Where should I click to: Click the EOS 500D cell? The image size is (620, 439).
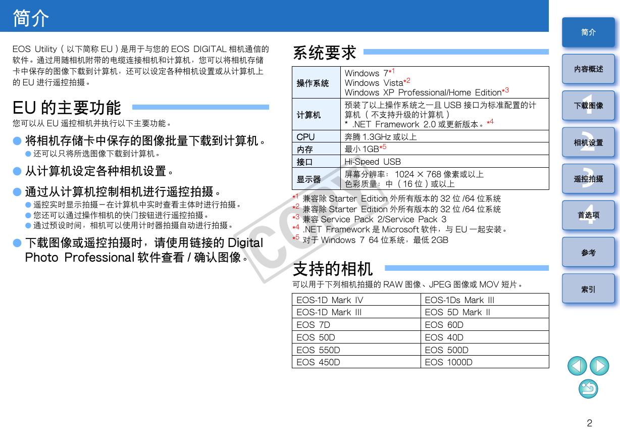(x=485, y=350)
